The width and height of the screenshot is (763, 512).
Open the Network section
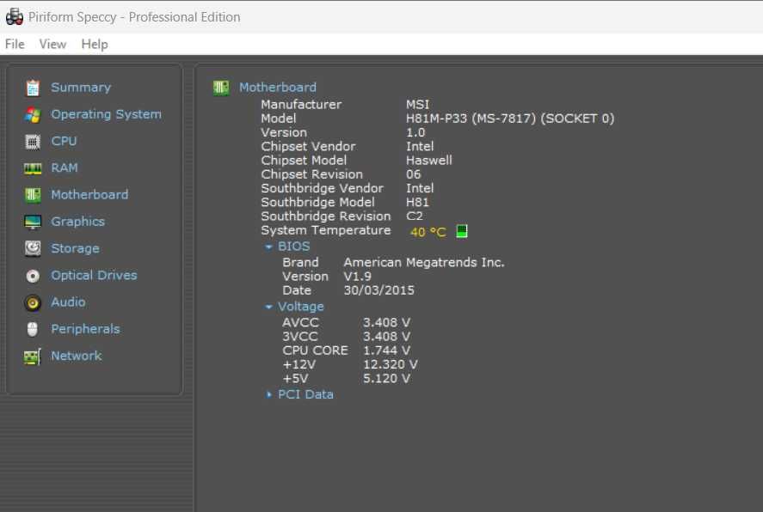pyautogui.click(x=77, y=356)
